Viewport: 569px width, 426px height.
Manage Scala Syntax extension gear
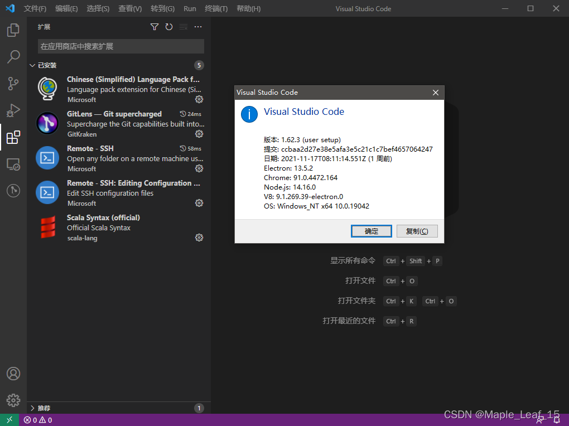199,238
